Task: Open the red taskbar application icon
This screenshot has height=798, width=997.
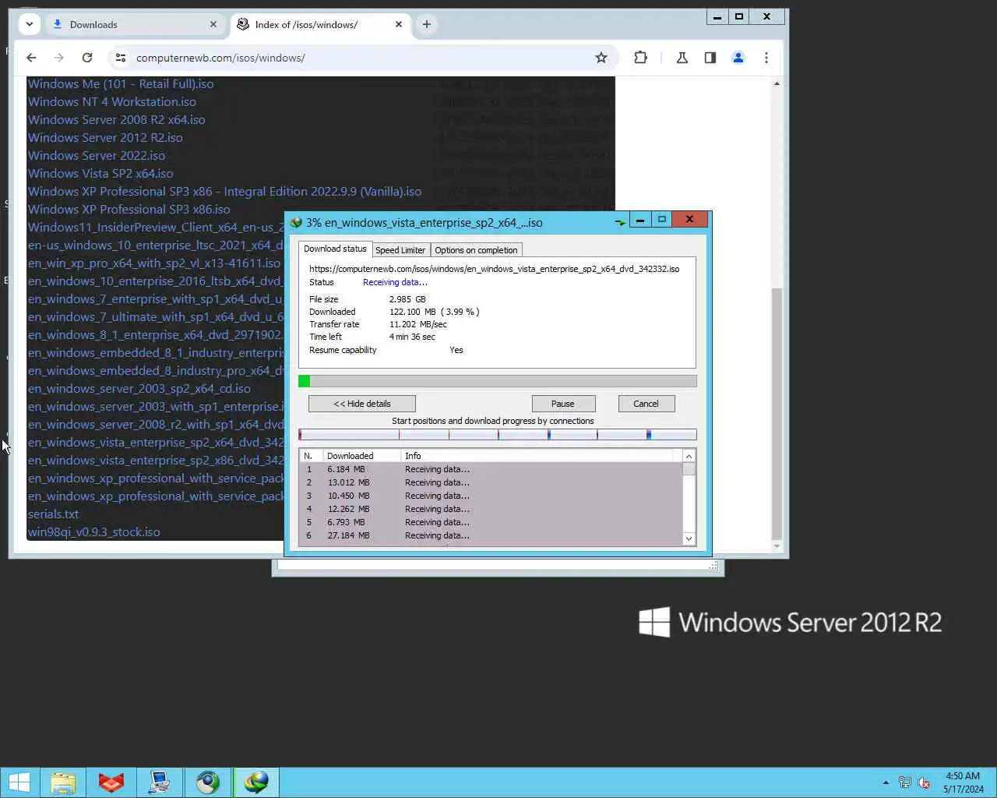Action: tap(111, 782)
